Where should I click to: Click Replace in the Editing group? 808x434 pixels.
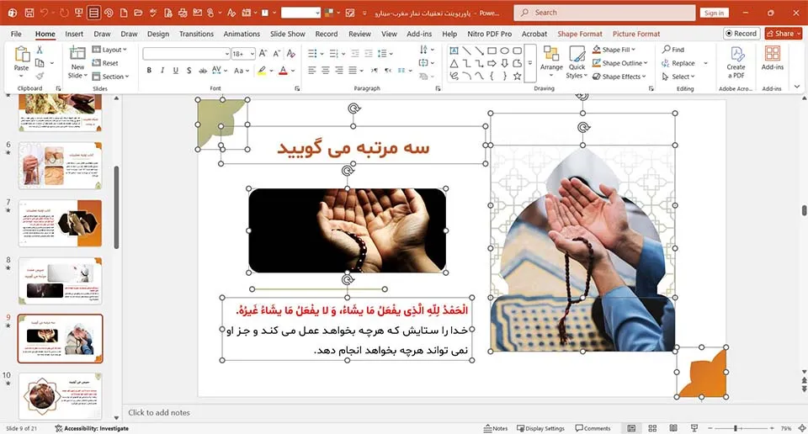pos(679,63)
